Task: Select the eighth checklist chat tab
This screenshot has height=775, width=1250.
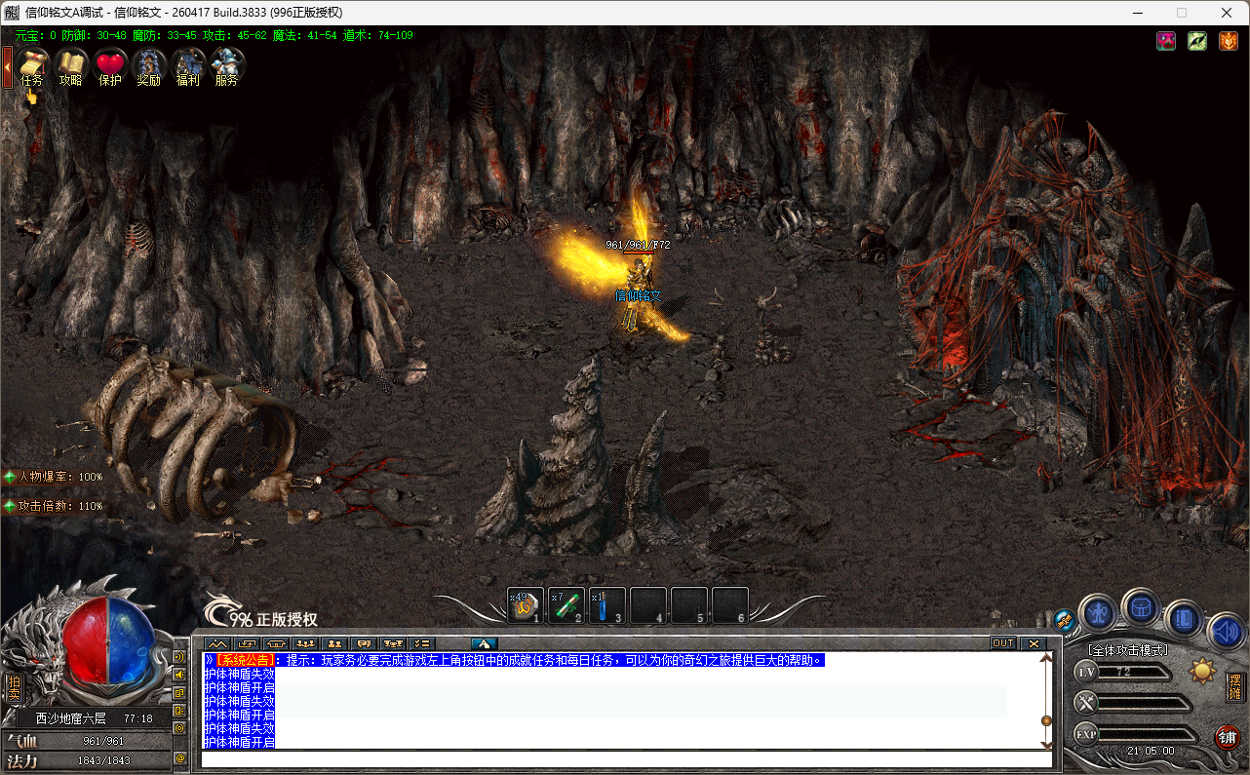Action: pyautogui.click(x=422, y=643)
